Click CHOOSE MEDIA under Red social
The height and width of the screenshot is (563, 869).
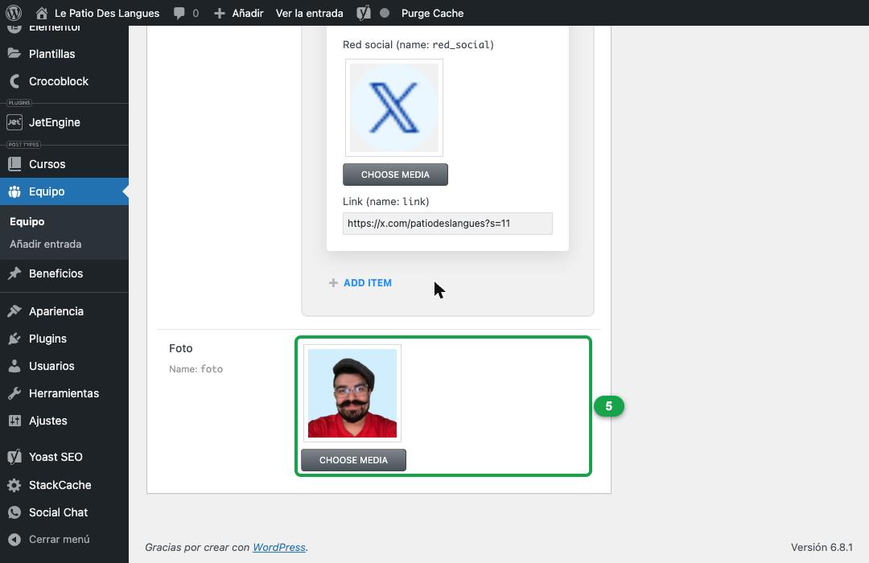395,175
